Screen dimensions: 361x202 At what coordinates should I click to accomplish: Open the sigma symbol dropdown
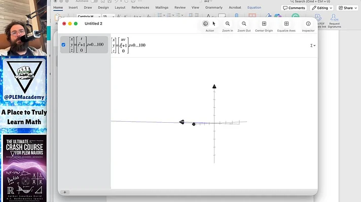point(313,45)
